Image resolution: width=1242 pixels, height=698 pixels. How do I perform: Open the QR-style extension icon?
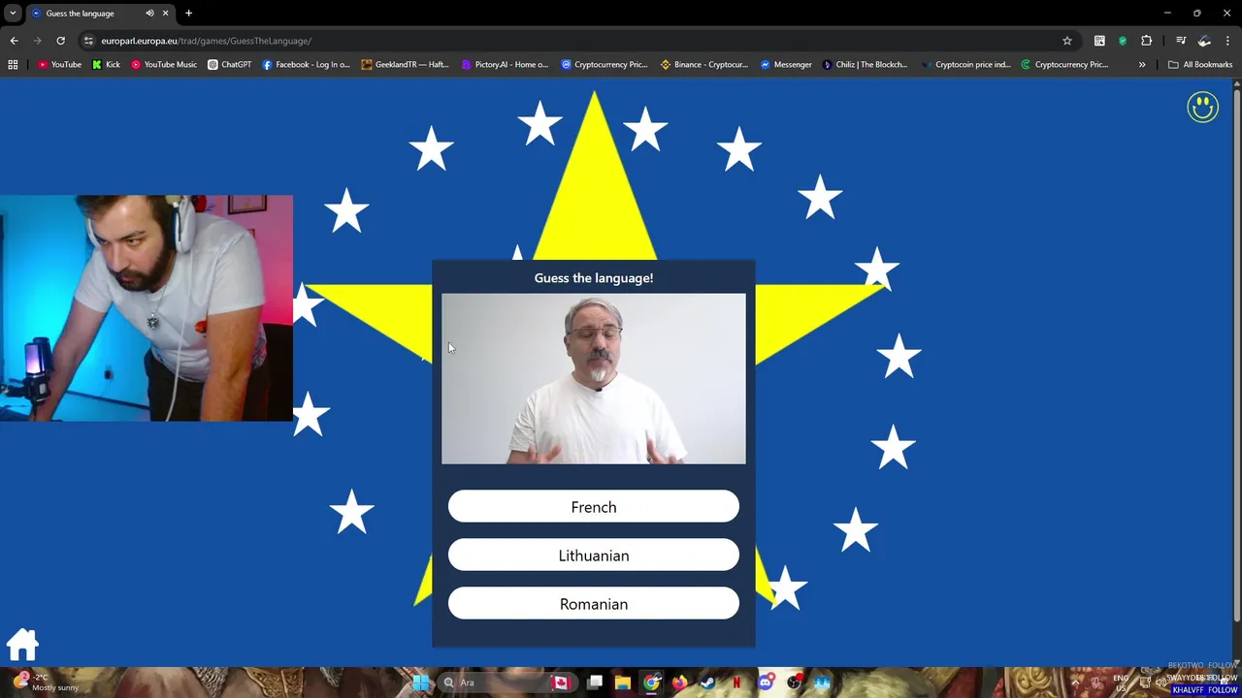(x=1099, y=41)
